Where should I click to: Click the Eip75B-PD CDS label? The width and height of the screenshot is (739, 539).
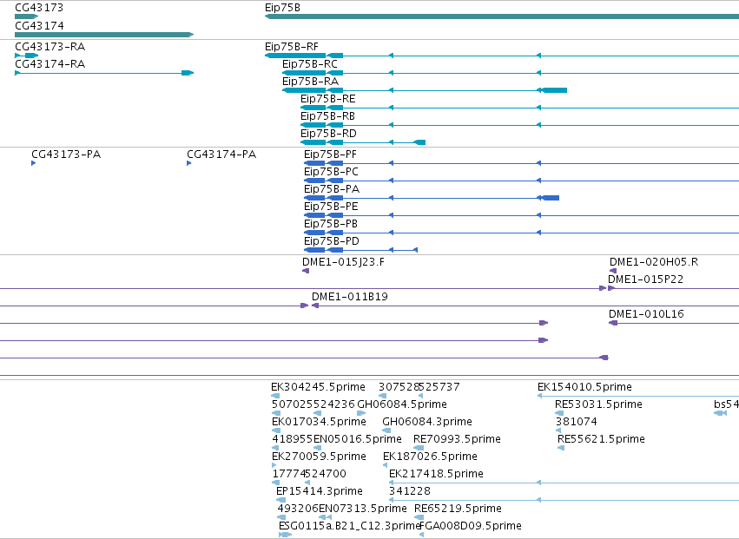coord(332,241)
